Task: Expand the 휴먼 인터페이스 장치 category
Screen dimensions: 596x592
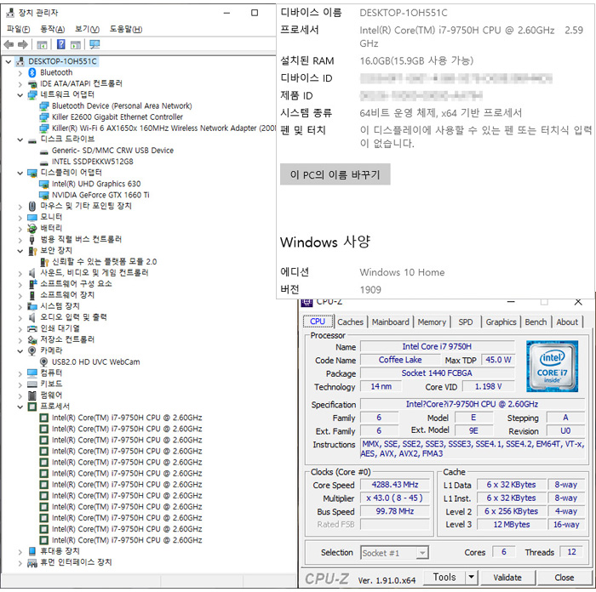Action: pos(20,563)
